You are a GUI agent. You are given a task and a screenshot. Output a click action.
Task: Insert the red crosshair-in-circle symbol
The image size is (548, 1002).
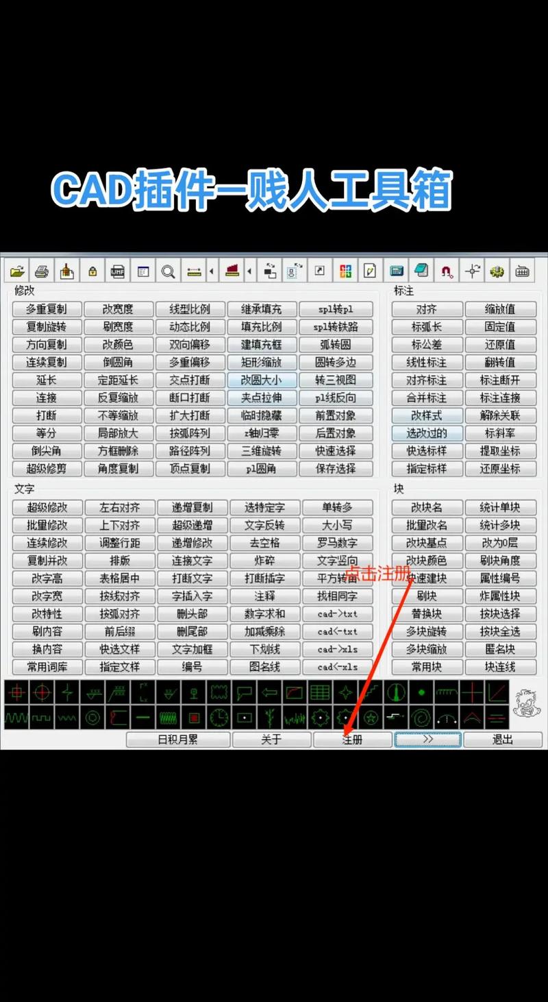[x=42, y=692]
